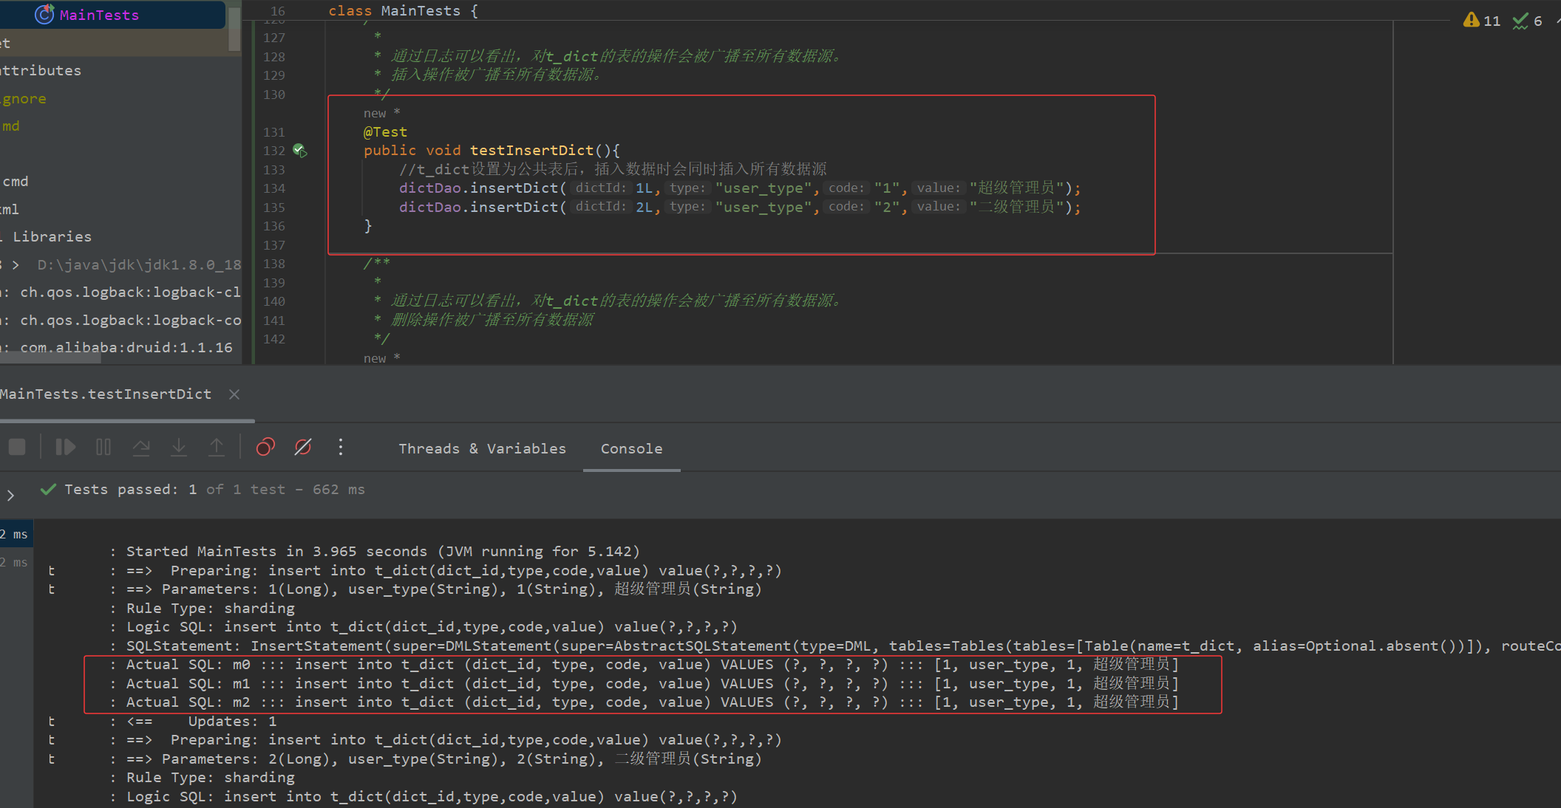Click the dictDao.insertDict call with 2L

point(740,208)
